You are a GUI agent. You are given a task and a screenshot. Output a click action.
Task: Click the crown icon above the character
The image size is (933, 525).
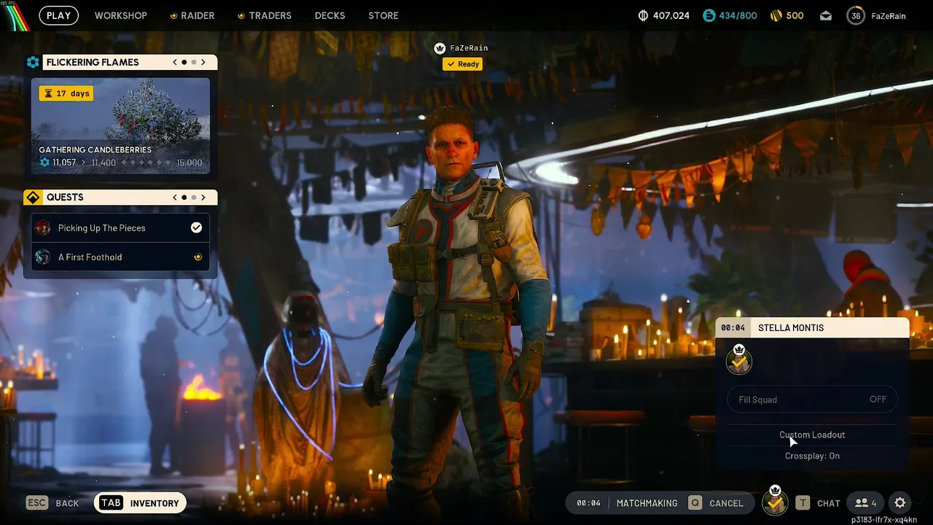(x=440, y=48)
